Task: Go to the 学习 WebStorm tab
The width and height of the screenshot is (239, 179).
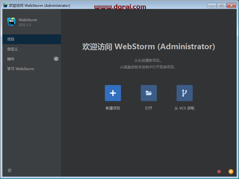Action: coord(32,69)
